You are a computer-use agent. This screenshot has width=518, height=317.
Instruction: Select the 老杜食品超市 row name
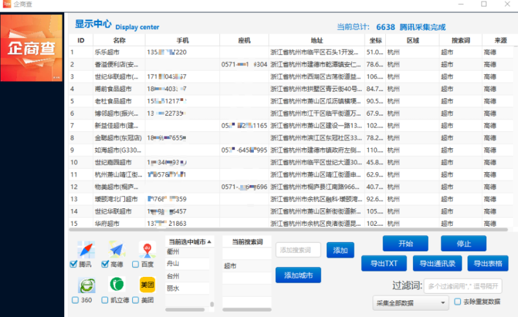(x=113, y=101)
